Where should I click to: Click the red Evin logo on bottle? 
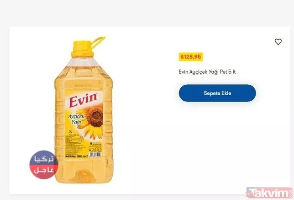pyautogui.click(x=83, y=100)
